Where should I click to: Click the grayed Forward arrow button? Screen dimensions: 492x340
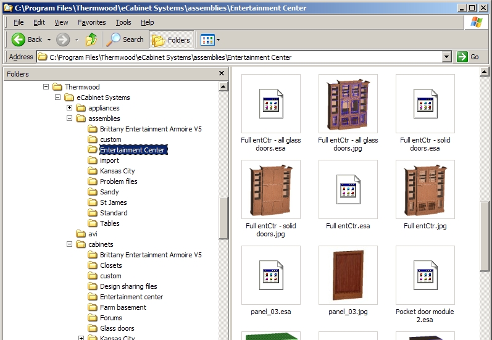63,39
